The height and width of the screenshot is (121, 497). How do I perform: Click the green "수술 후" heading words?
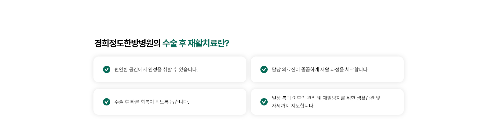click(x=174, y=43)
